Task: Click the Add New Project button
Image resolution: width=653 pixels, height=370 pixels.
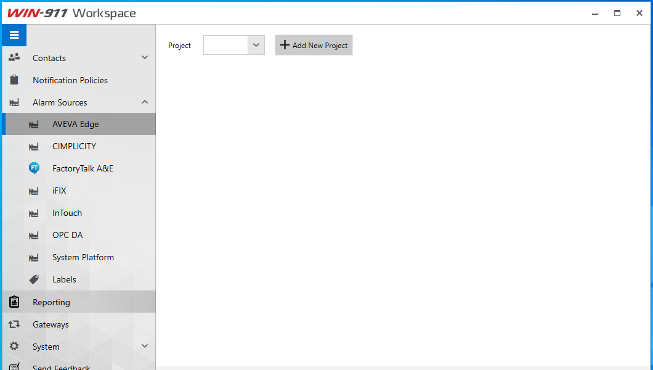Action: [x=314, y=45]
